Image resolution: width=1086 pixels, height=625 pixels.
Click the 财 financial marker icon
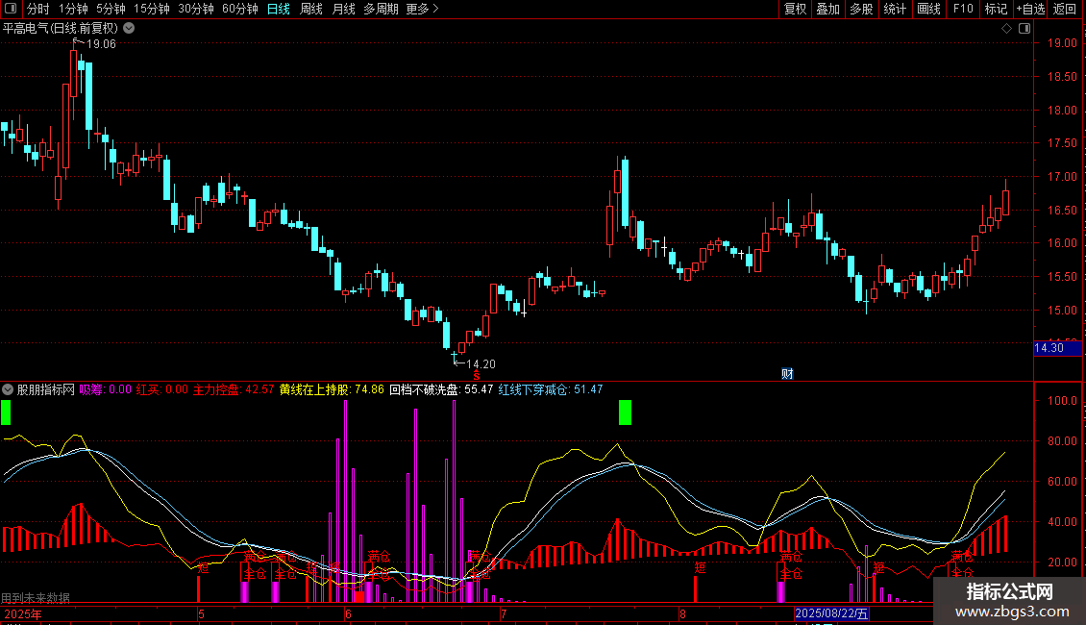click(x=787, y=374)
